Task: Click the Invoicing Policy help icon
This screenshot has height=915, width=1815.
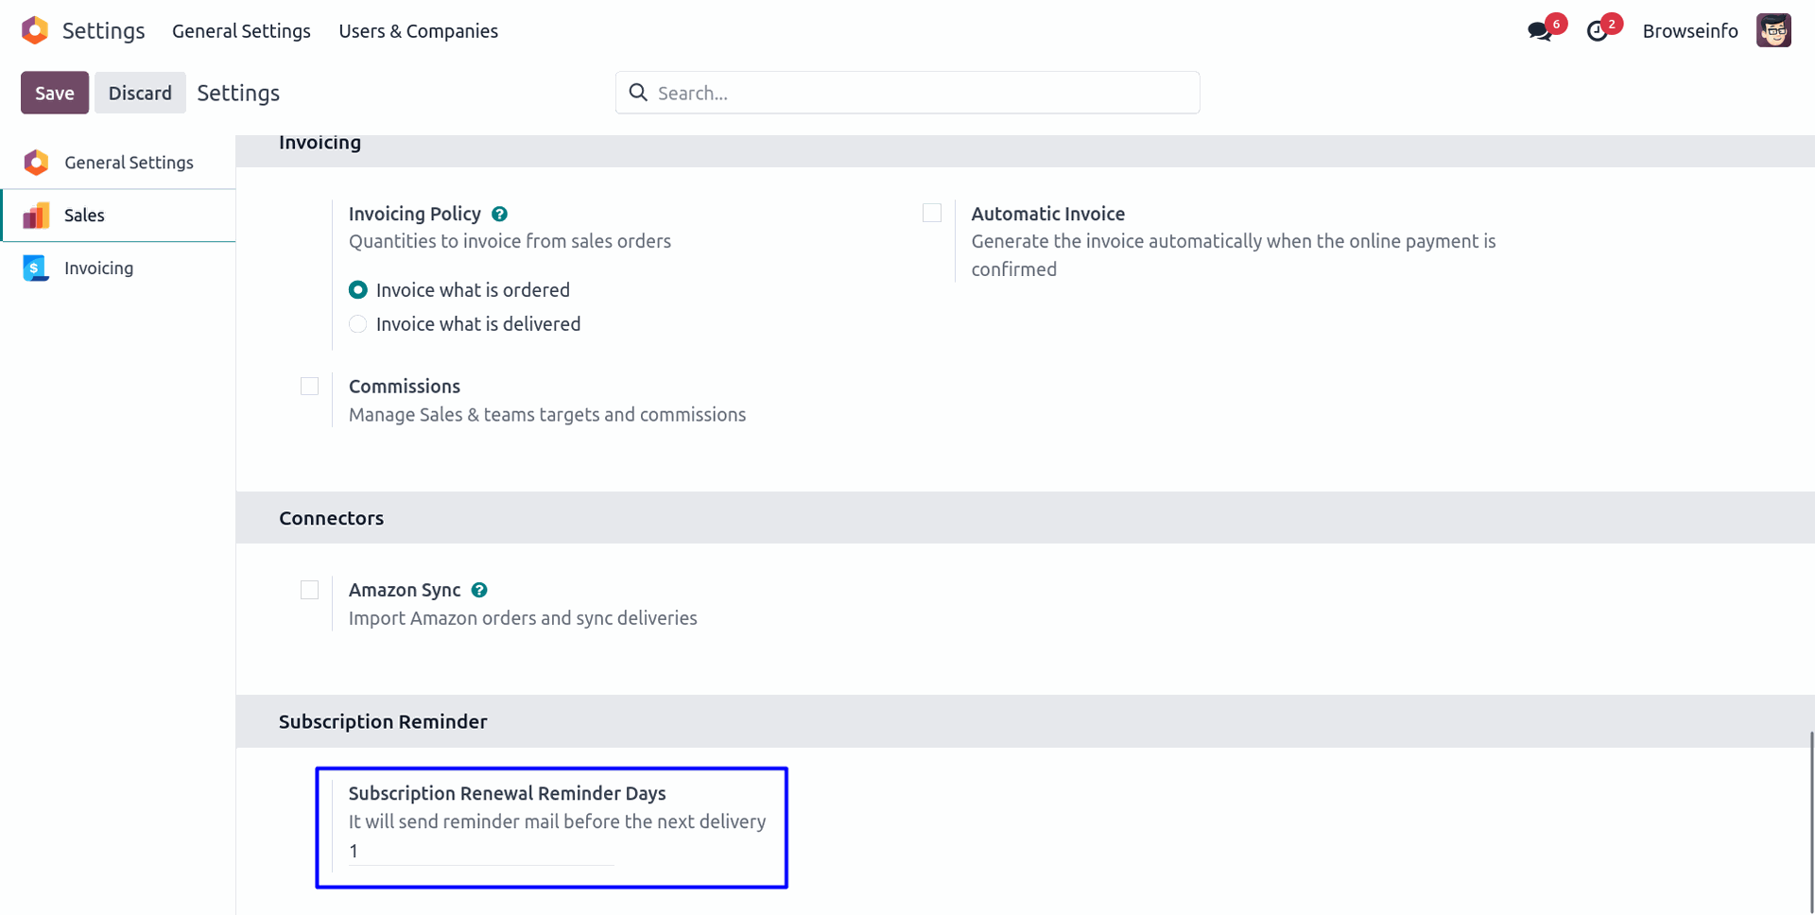Action: (x=500, y=215)
